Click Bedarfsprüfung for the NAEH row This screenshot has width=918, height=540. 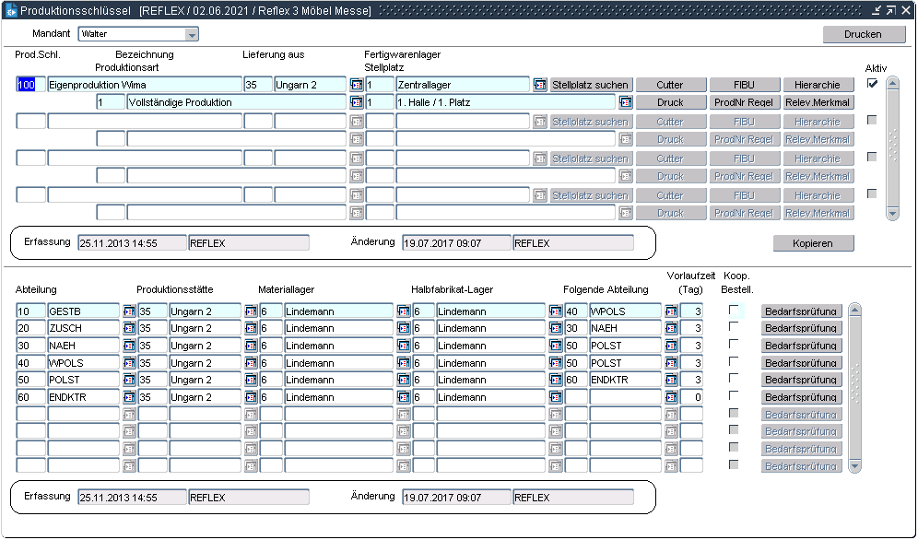click(801, 346)
